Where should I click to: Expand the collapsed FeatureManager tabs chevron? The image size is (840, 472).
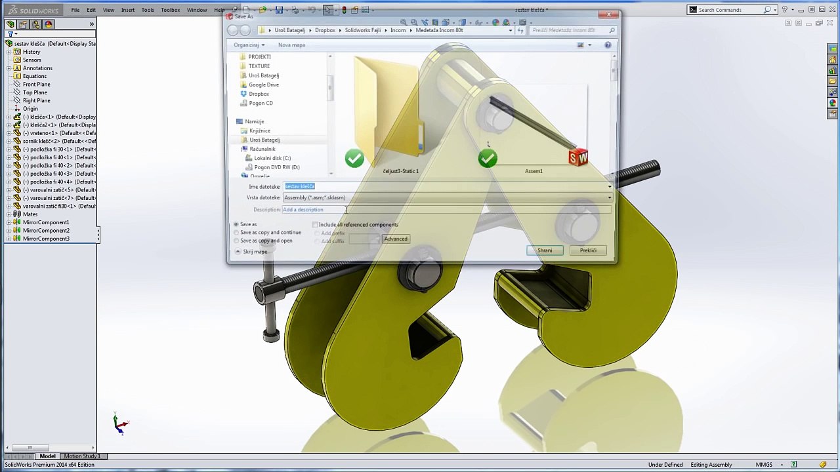[x=91, y=24]
